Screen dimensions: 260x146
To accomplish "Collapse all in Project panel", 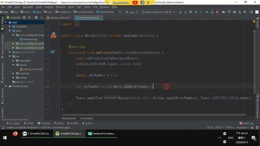I will pos(30,17).
